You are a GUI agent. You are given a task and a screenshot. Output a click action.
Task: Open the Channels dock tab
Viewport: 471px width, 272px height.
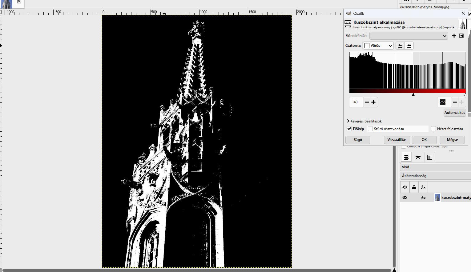coord(430,157)
